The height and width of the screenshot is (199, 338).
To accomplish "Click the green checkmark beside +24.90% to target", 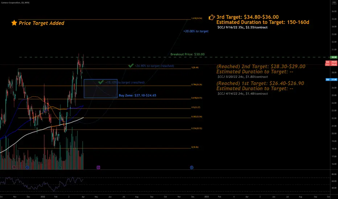I will coord(131,65).
